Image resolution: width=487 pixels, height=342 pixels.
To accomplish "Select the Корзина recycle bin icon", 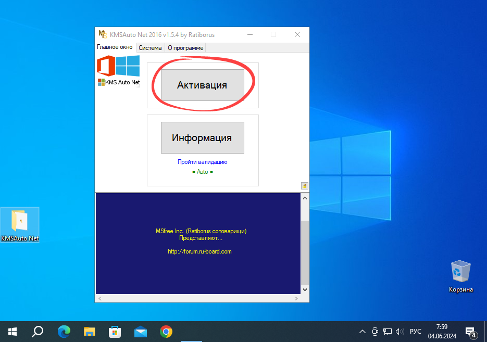I will coord(460,276).
